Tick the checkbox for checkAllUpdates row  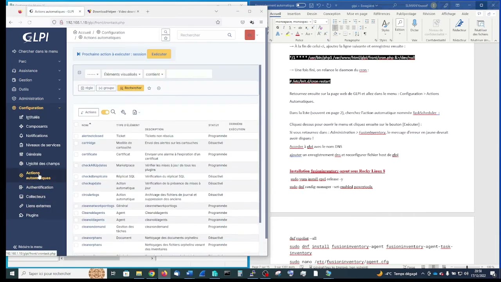pyautogui.click(x=76, y=165)
